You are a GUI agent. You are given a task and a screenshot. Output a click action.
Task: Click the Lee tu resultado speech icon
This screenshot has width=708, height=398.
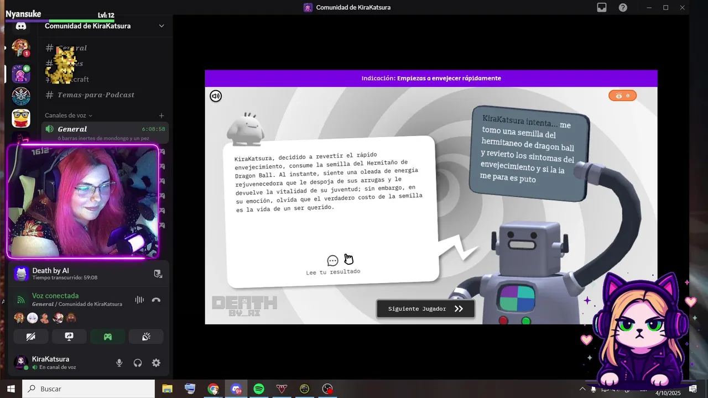tap(332, 261)
